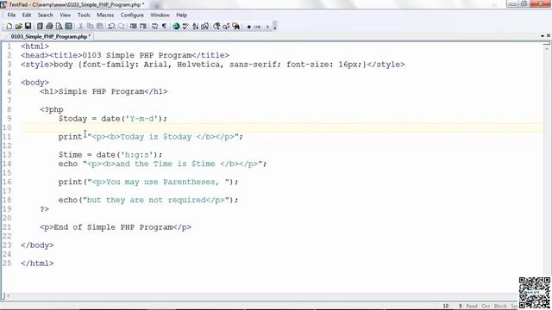
Task: Click the echo 'and the Time is' line
Action: (163, 164)
